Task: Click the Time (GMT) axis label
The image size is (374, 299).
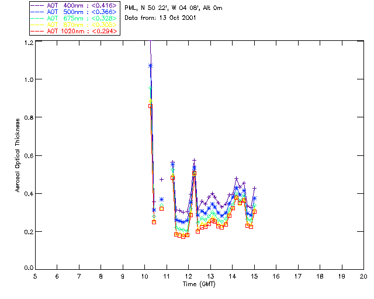Action: 199,284
